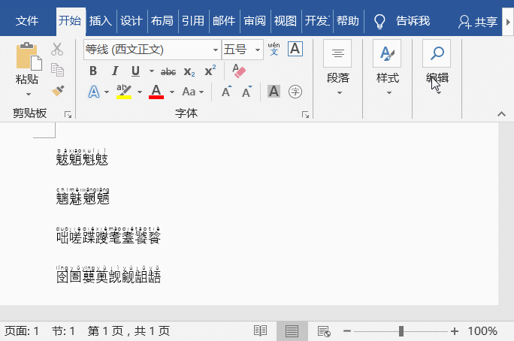This screenshot has width=514, height=341.
Task: Apply red font color
Action: (156, 92)
